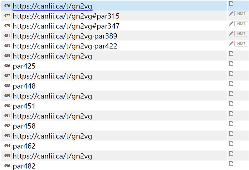Click segment number 483
This screenshot has width=249, height=170.
(x=7, y=46)
